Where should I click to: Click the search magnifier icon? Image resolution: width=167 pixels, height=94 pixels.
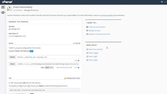[162, 2]
